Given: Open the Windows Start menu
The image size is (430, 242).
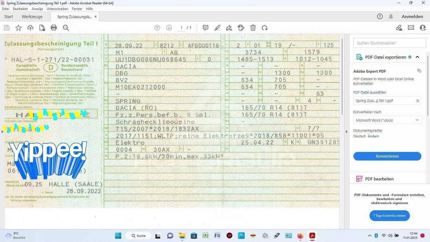Looking at the screenshot, I should [118, 236].
